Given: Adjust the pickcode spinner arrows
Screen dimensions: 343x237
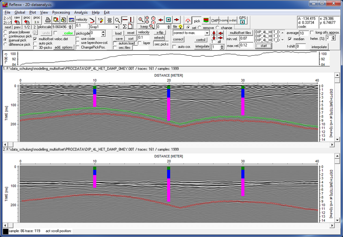Looking at the screenshot, I should click(x=103, y=33).
